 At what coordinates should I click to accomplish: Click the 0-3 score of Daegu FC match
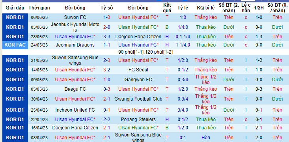coord(107,89)
